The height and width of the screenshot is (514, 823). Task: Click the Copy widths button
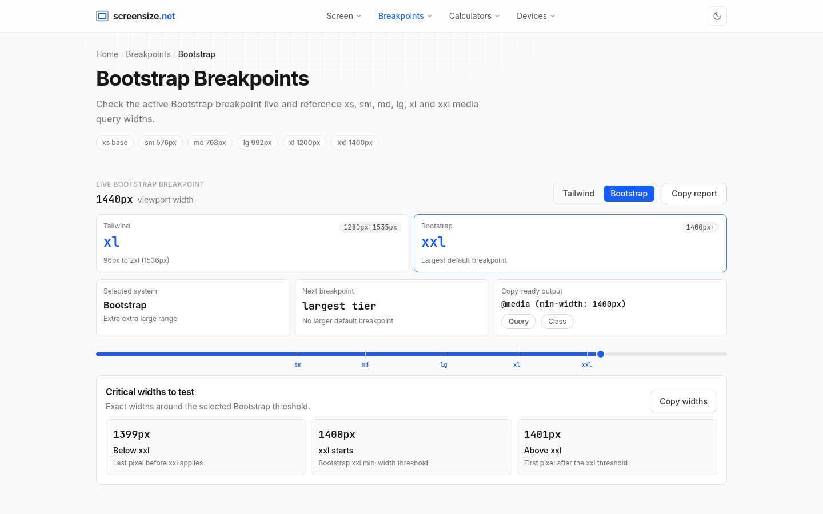pyautogui.click(x=684, y=401)
